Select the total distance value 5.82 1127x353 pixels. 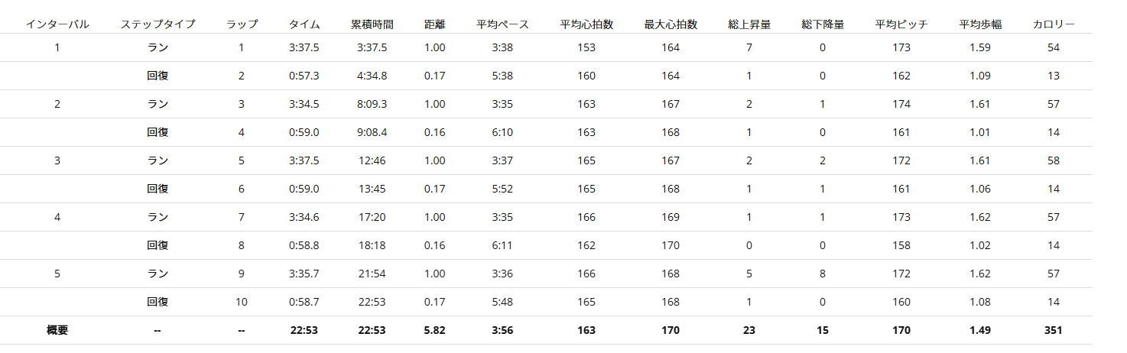pos(434,330)
